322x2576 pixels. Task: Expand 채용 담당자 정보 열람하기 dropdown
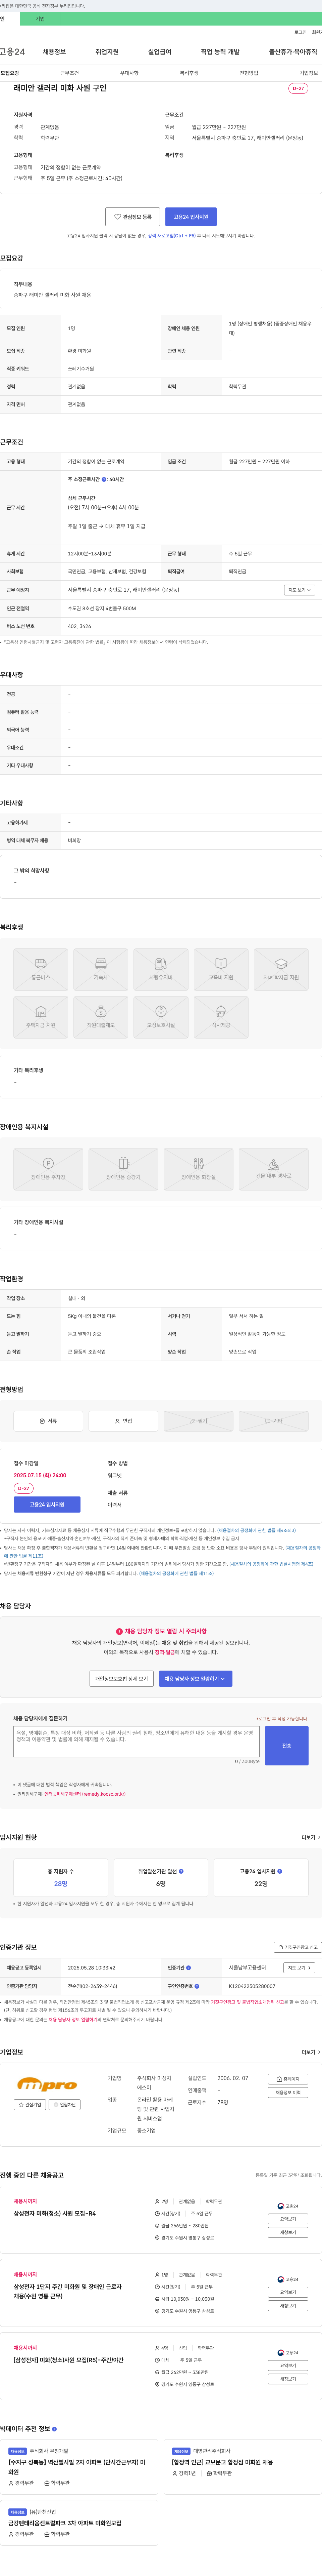coord(196,1679)
